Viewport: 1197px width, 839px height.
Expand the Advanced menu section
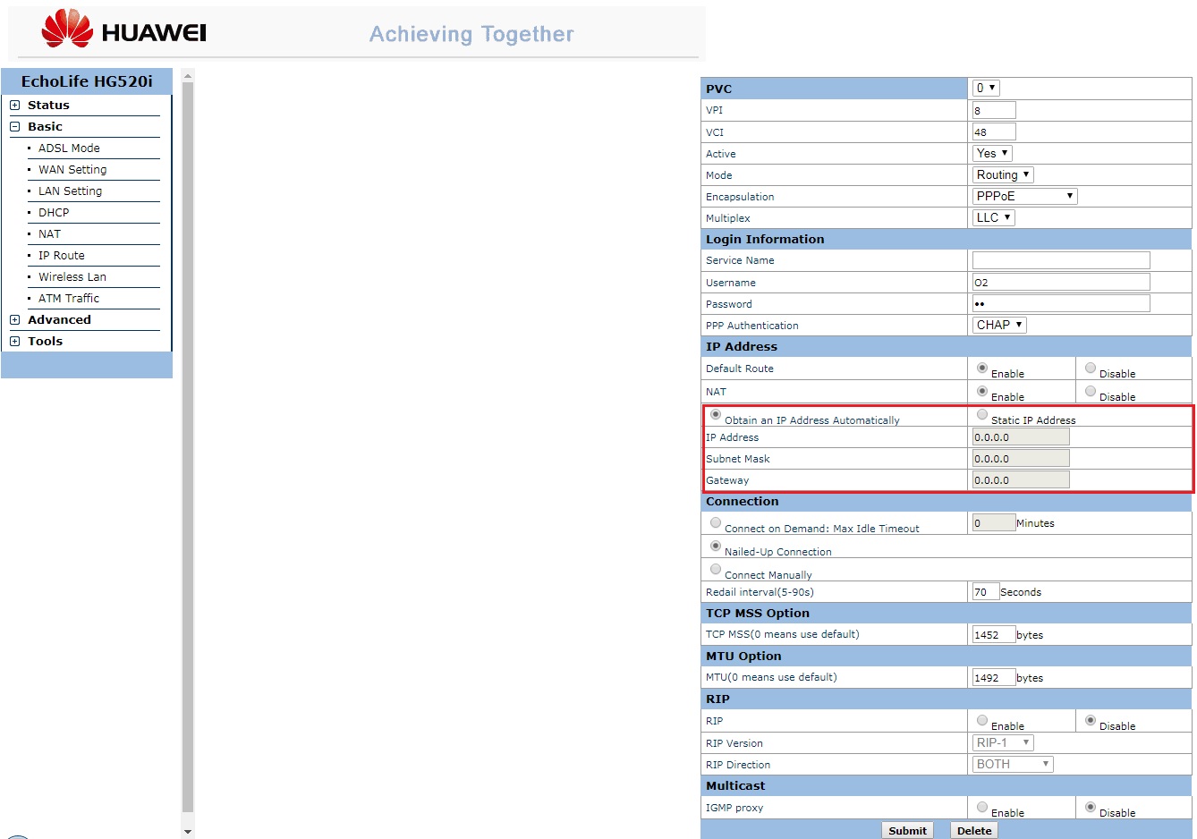click(15, 320)
